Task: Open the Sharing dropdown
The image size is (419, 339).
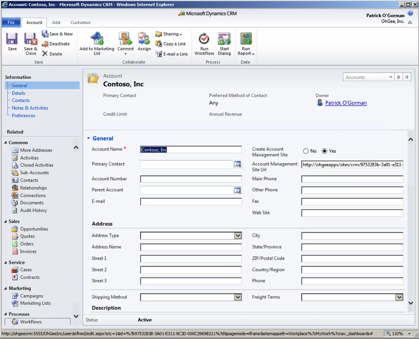Action: 170,34
